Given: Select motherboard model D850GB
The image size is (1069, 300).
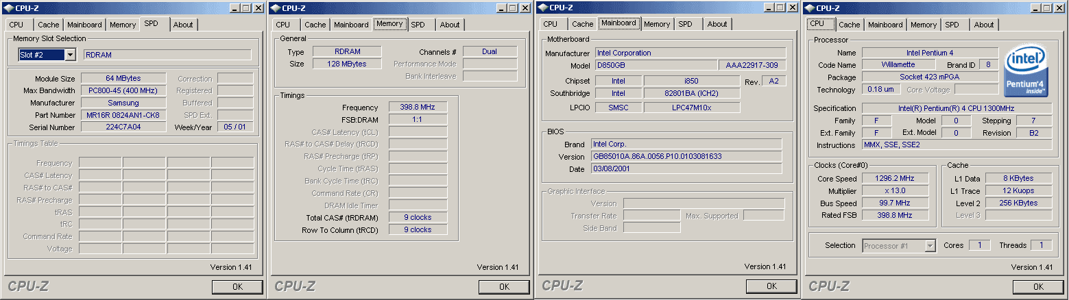Looking at the screenshot, I should pos(658,66).
